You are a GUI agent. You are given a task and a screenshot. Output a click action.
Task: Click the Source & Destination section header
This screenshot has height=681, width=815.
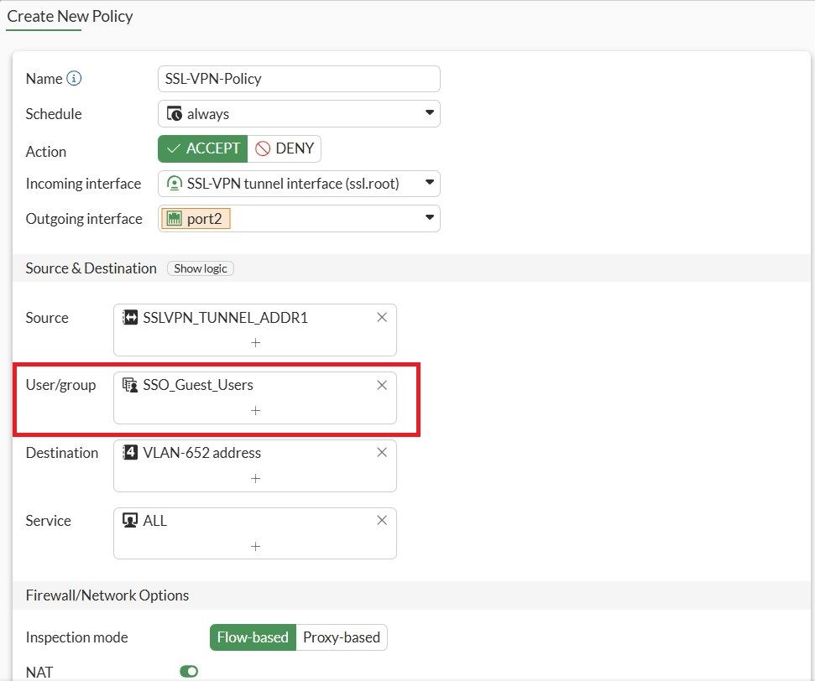[x=91, y=268]
